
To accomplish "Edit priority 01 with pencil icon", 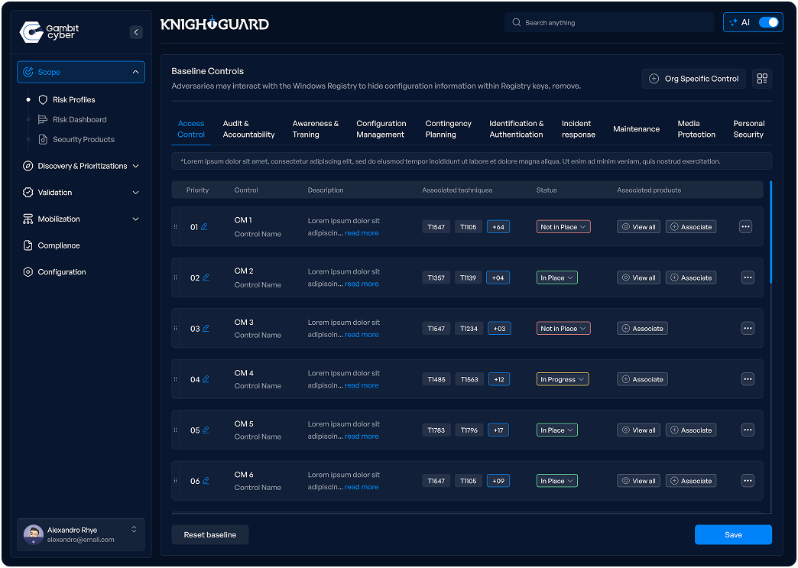I will pyautogui.click(x=204, y=227).
